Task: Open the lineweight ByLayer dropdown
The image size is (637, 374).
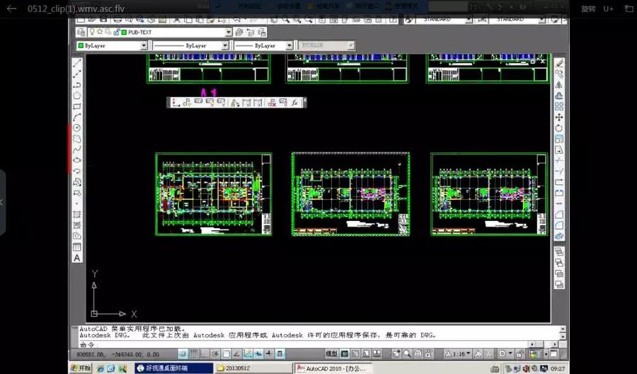Action: pyautogui.click(x=289, y=45)
